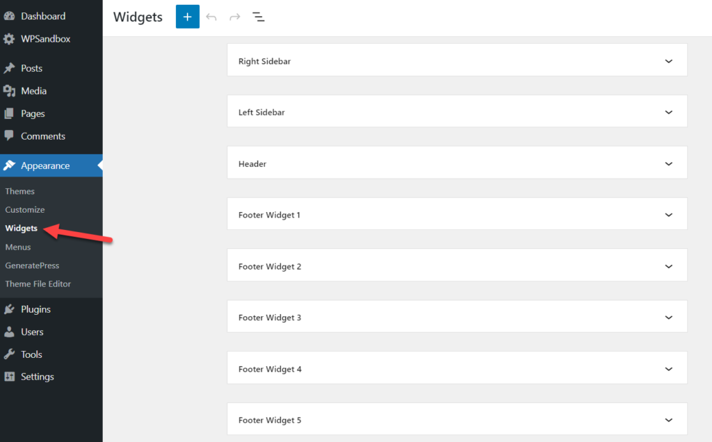Open Customize under Appearance
Image resolution: width=712 pixels, height=442 pixels.
25,210
